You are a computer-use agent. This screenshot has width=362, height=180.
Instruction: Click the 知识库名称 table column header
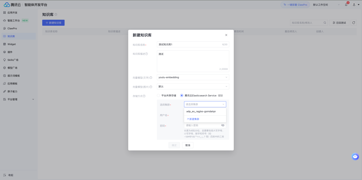(x=51, y=31)
